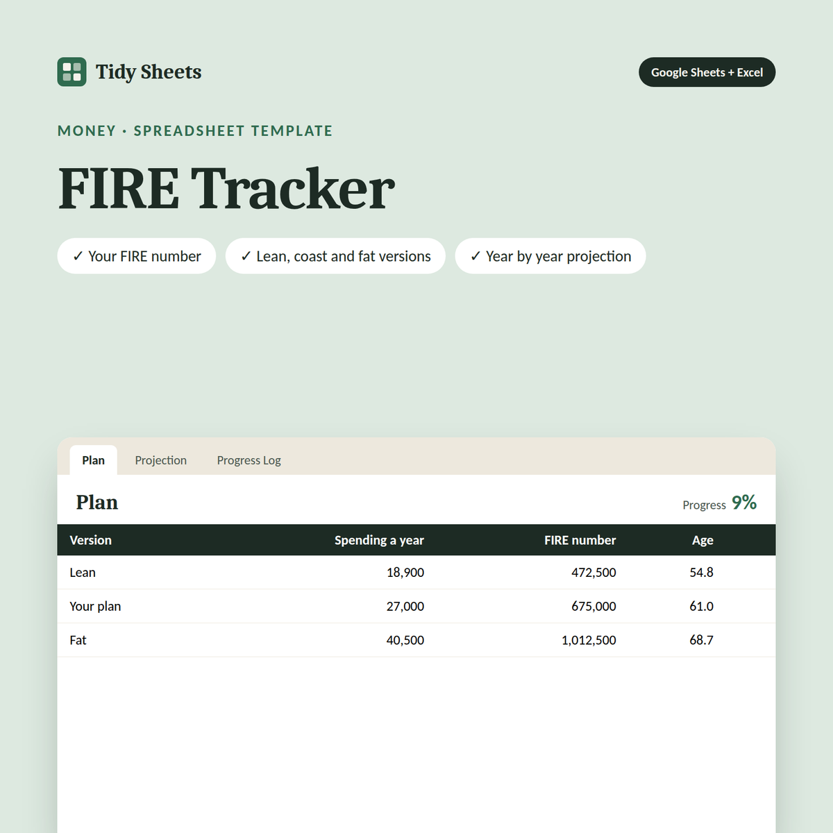Click the Progress 9% indicator
The image size is (833, 833).
coord(719,503)
